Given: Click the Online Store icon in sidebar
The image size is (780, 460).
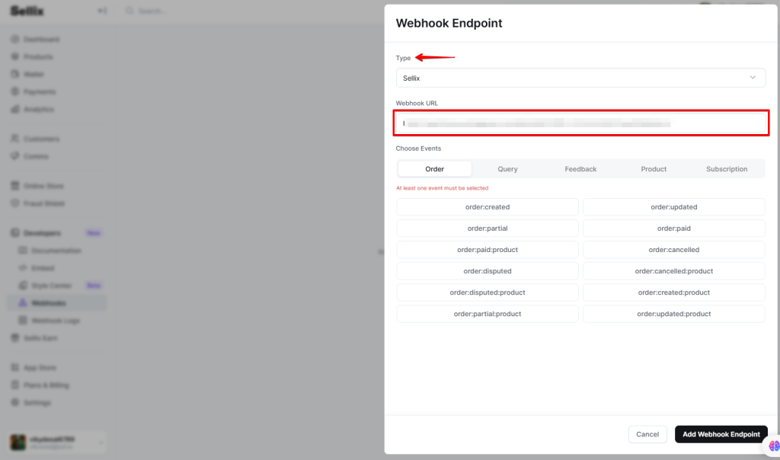Looking at the screenshot, I should click(15, 186).
